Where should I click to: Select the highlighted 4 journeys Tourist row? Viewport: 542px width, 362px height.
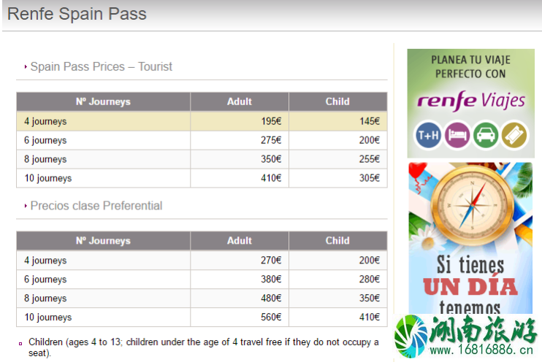(x=202, y=121)
